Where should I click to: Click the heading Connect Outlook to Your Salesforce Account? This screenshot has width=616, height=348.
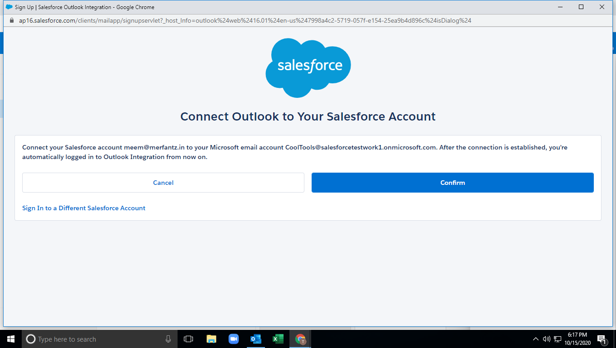coord(308,116)
